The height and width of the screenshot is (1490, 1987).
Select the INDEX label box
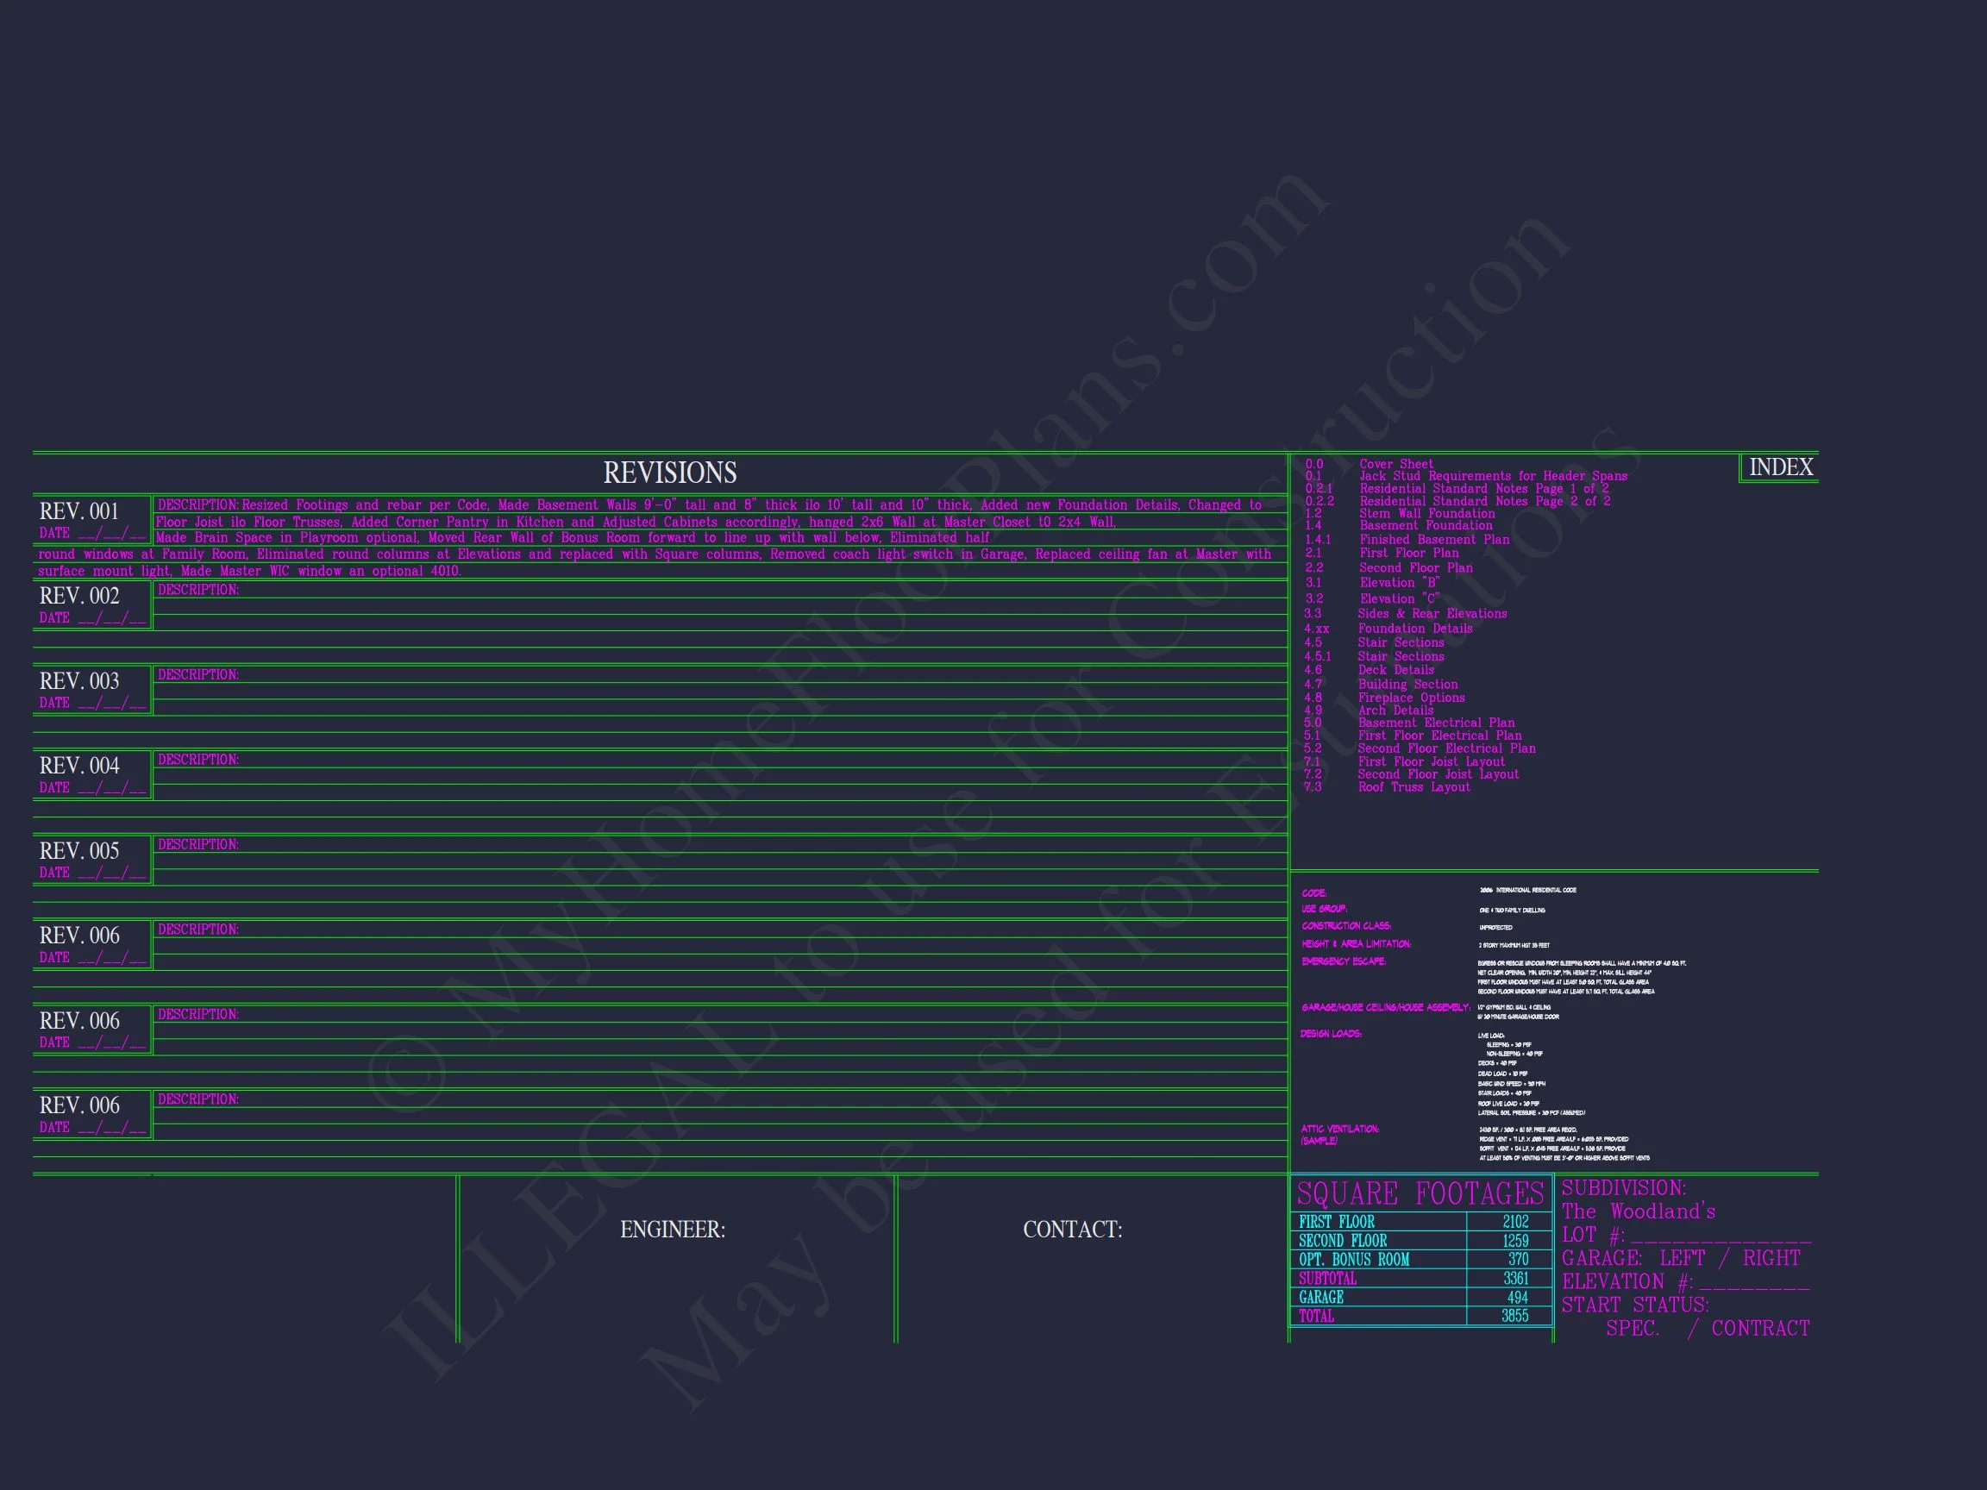pos(1780,467)
